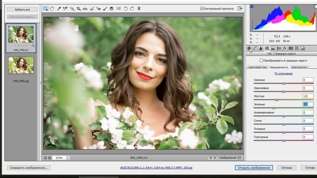Toggle full screen mode icon
Image resolution: width=317 pixels, height=178 pixels.
240,8
